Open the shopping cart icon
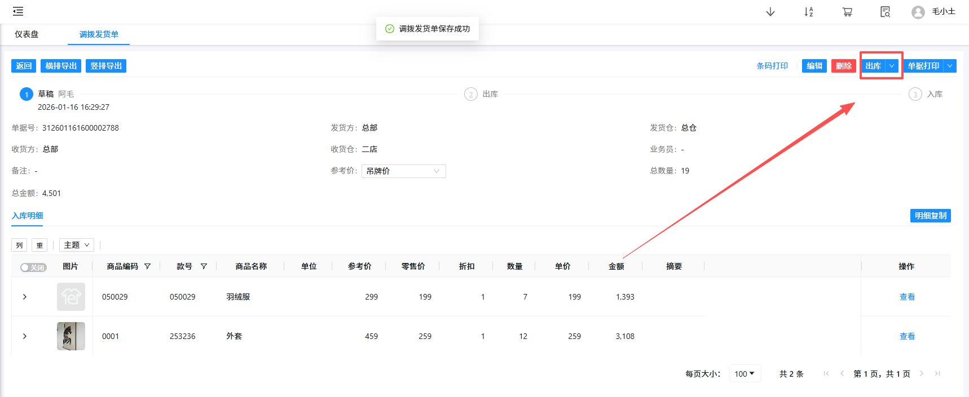 pyautogui.click(x=847, y=12)
